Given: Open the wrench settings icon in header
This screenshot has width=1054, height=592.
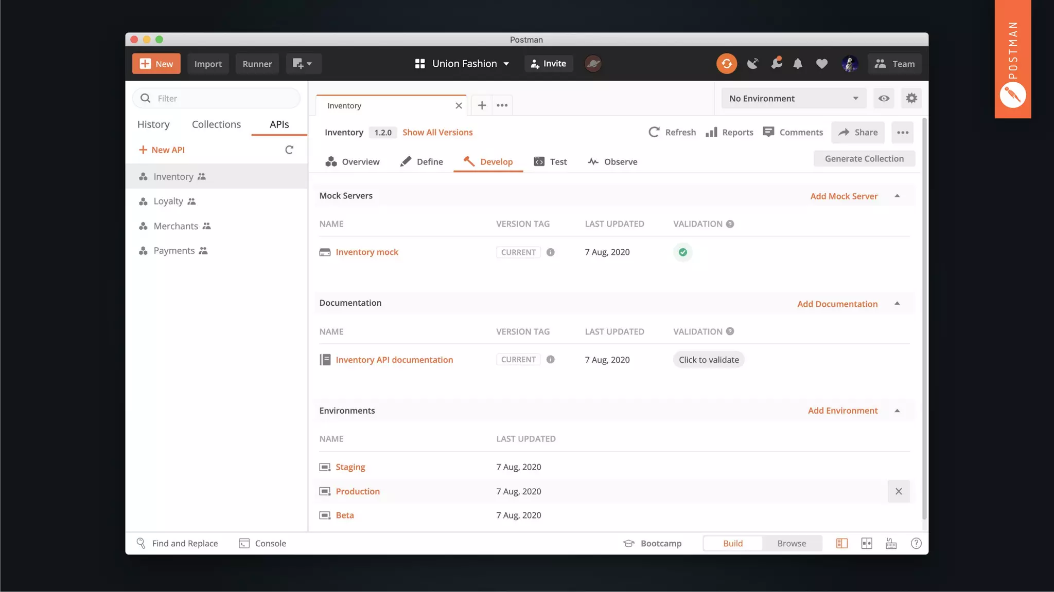Looking at the screenshot, I should tap(776, 63).
